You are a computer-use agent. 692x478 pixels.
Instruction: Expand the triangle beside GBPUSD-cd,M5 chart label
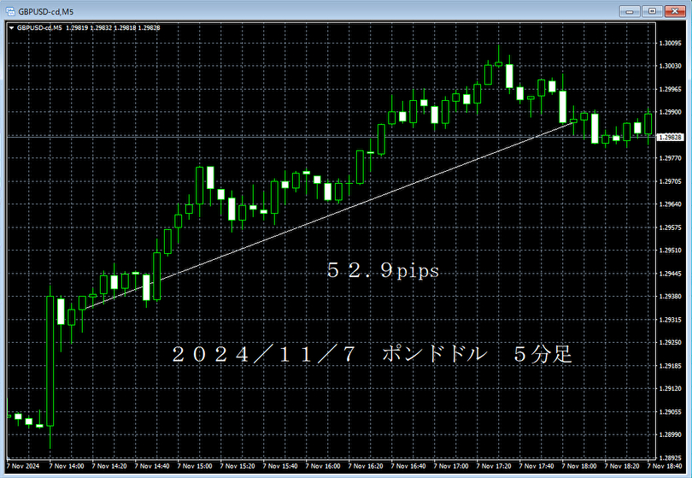pos(10,27)
